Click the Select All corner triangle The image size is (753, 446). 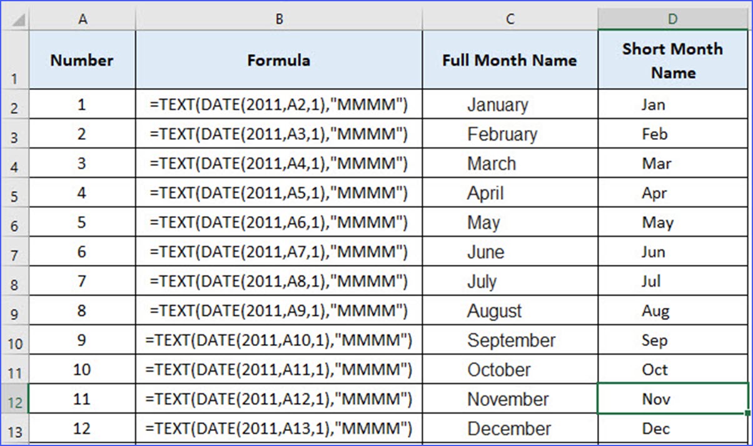click(18, 20)
